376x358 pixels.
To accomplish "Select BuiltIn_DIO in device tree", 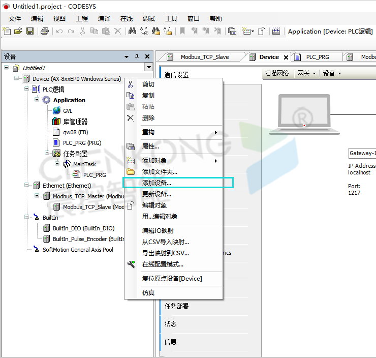I will click(x=83, y=228).
